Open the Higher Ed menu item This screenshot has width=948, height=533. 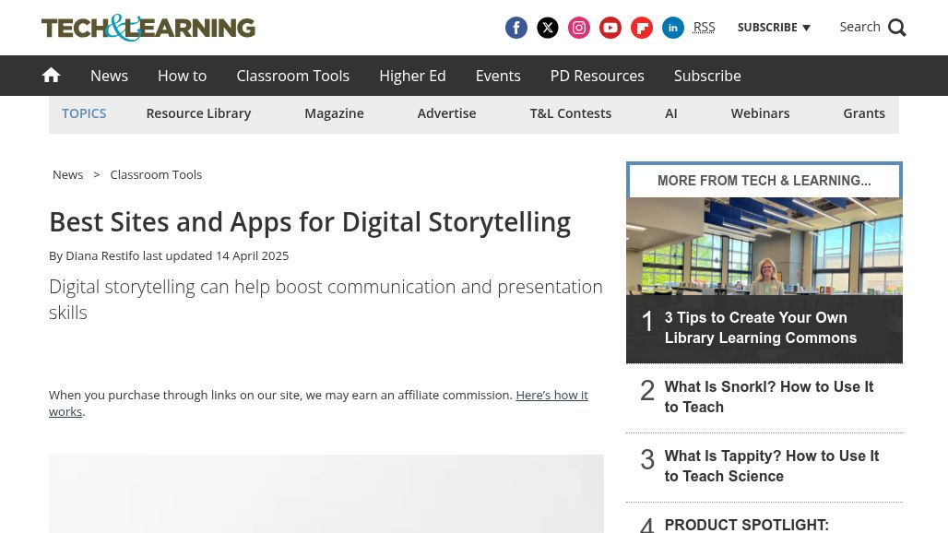click(412, 76)
